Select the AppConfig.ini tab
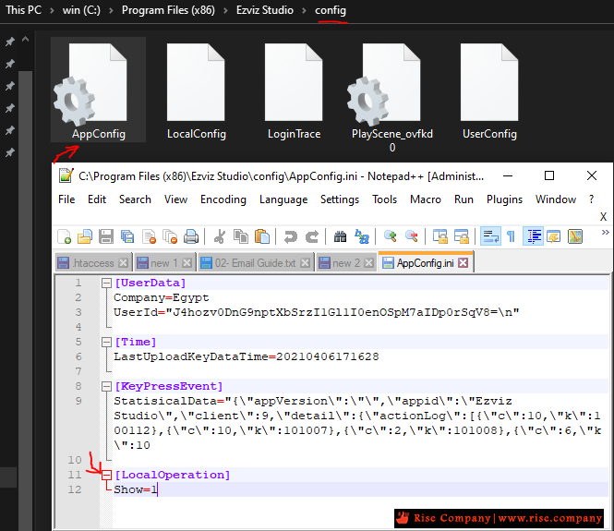Viewport: 614px width, 531px height. (x=425, y=263)
